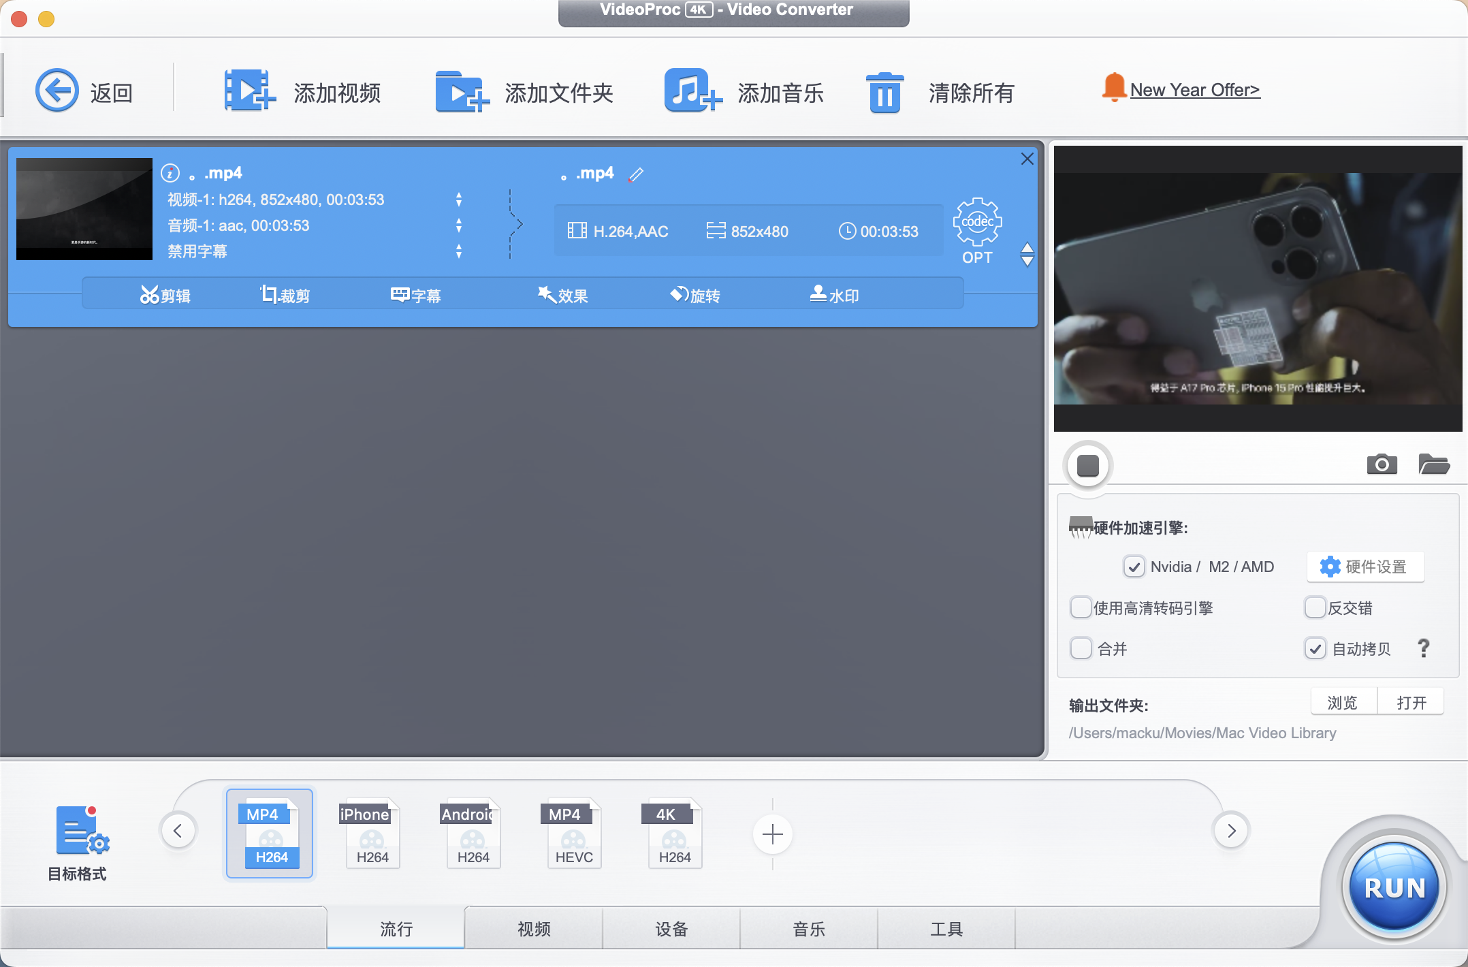Open the New Year Offer link
1468x967 pixels.
click(x=1195, y=90)
